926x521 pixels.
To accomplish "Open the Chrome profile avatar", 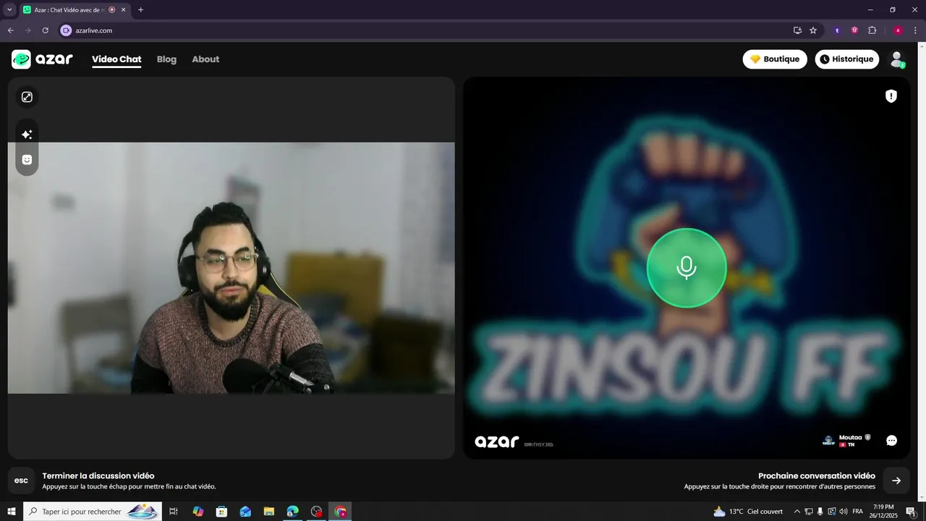I will 898,30.
